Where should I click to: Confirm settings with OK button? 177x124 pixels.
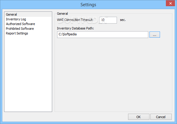139,117
